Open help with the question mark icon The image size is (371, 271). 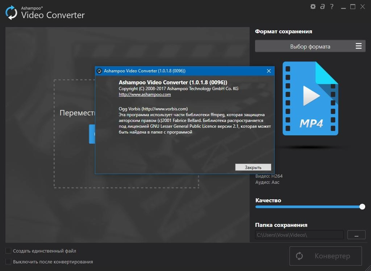[x=332, y=7]
